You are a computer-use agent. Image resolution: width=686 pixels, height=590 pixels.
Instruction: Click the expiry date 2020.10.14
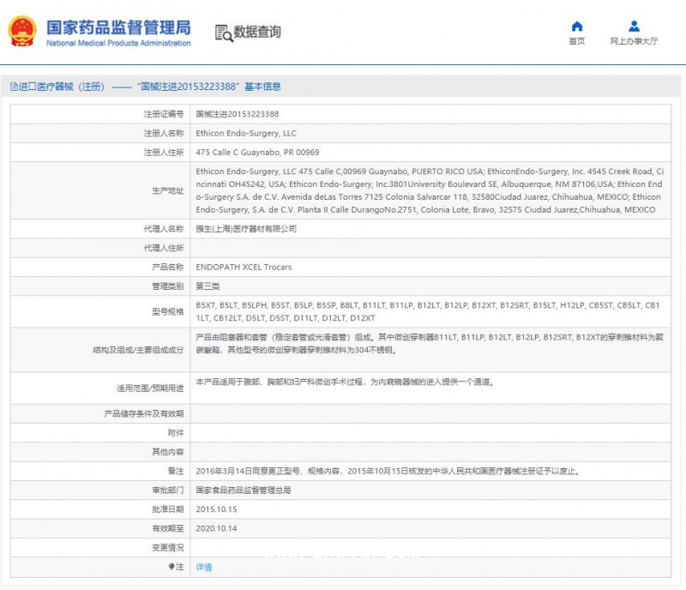(214, 528)
